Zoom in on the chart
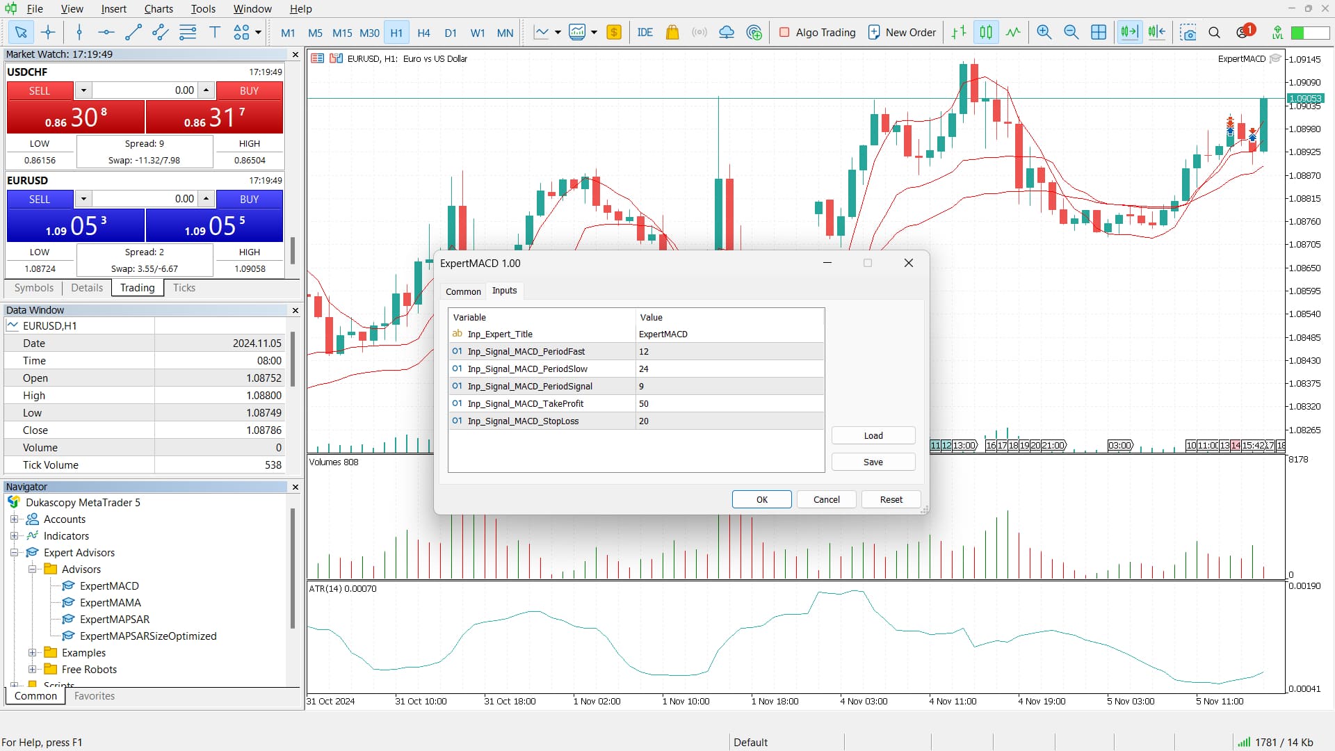 1044,32
